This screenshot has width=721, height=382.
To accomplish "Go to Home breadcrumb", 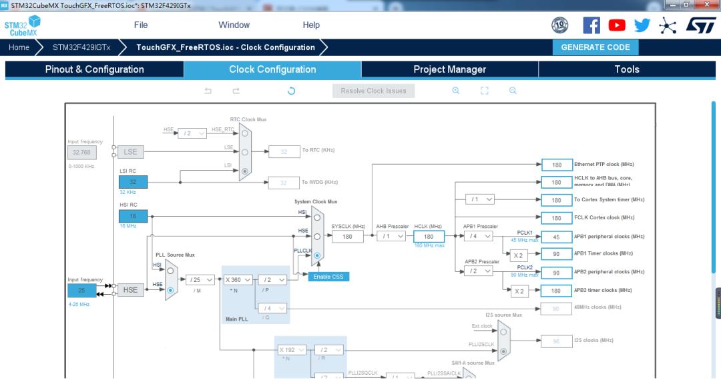I will 19,47.
